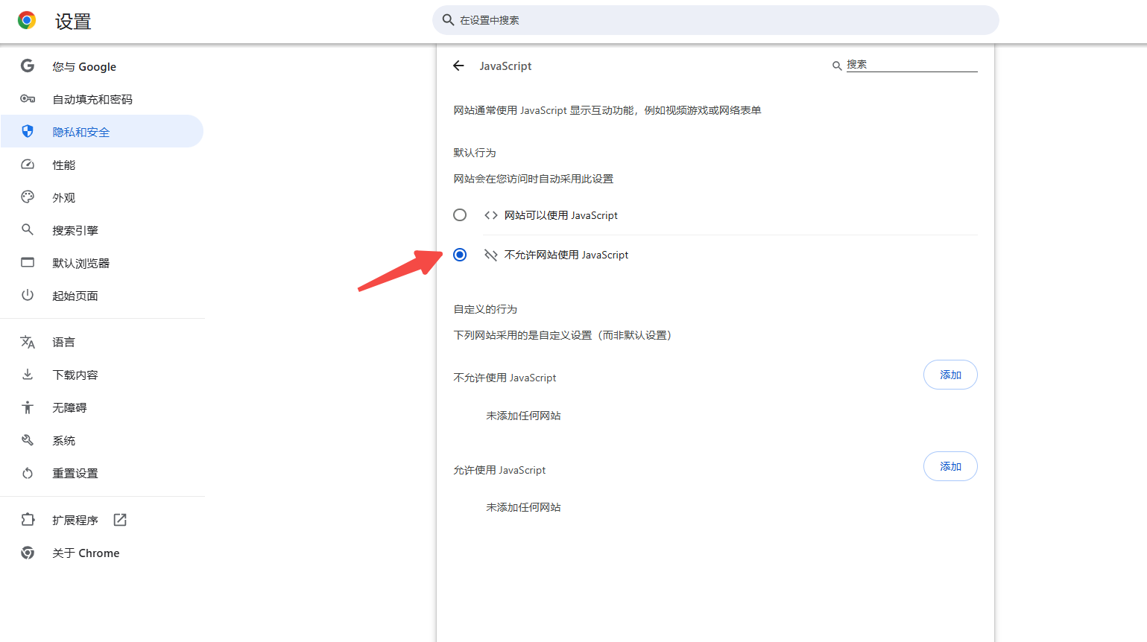The image size is (1147, 642).
Task: Click 未添加任何网站 under 允许使用 JavaScript
Action: [523, 507]
